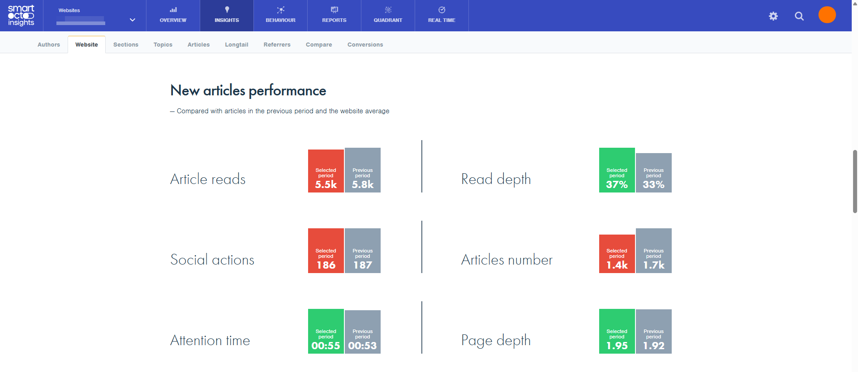
Task: Click the search magnifier icon
Action: pos(799,16)
